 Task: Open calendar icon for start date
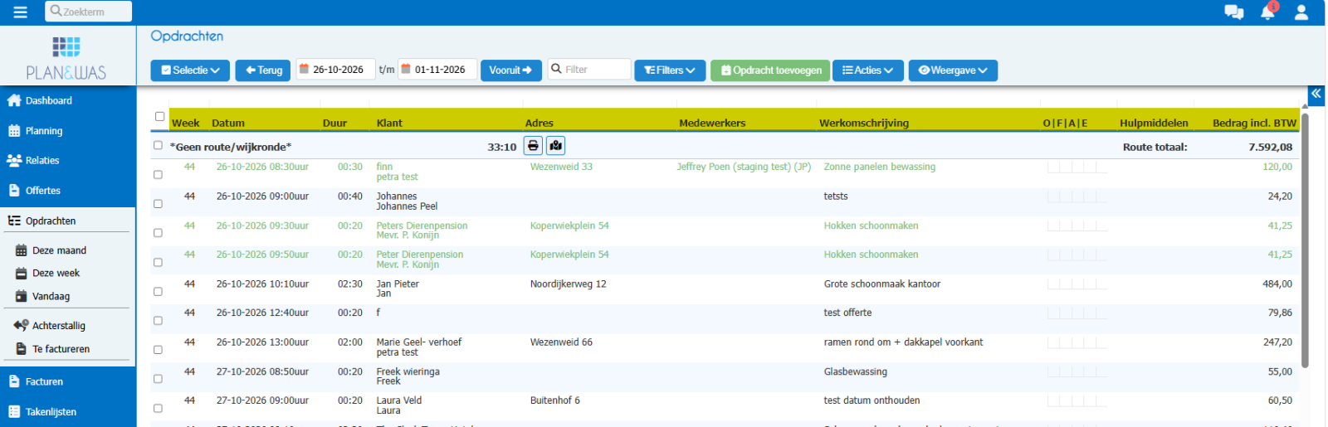tap(304, 70)
